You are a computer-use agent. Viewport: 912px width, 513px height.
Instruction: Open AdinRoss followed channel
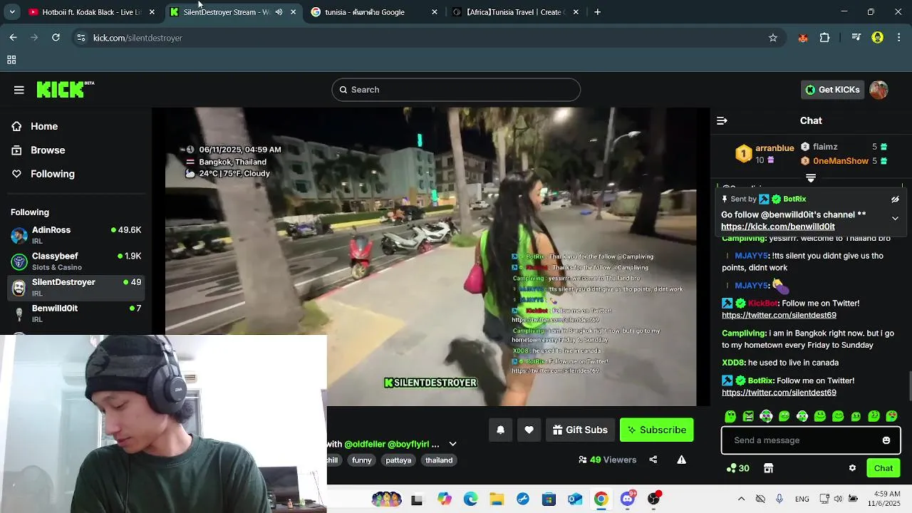[x=76, y=236]
